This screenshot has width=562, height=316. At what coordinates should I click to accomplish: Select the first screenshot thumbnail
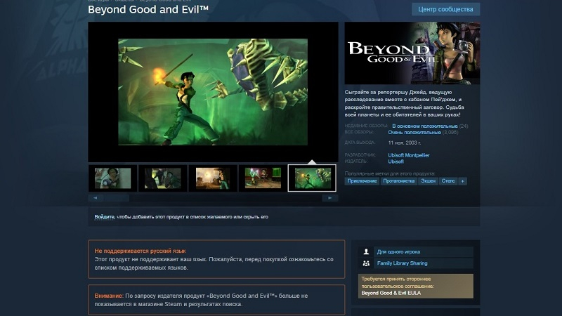point(112,178)
